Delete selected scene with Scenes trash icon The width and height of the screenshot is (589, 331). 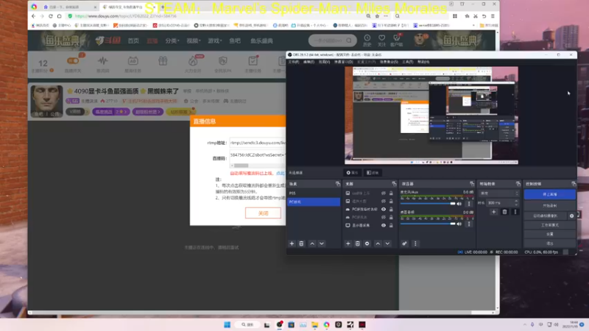point(301,243)
